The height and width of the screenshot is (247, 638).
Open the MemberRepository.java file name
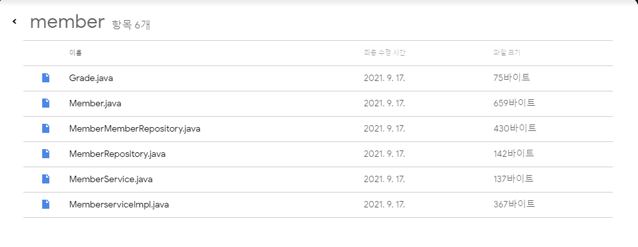pyautogui.click(x=117, y=154)
